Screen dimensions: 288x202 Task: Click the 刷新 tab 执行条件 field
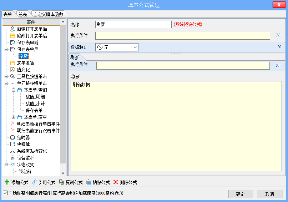(x=183, y=66)
